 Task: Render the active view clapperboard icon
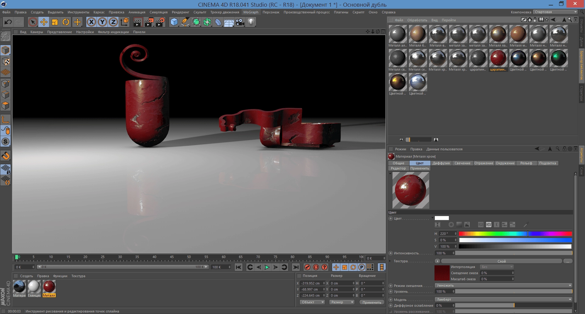pyautogui.click(x=138, y=22)
